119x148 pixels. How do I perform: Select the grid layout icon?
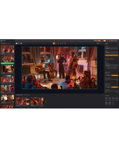(21, 43)
